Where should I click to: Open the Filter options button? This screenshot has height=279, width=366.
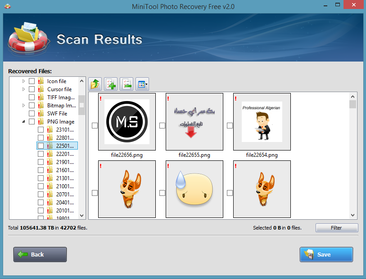336,228
